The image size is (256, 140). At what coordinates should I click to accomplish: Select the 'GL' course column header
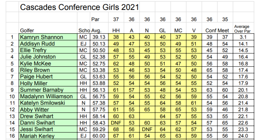coord(162,31)
